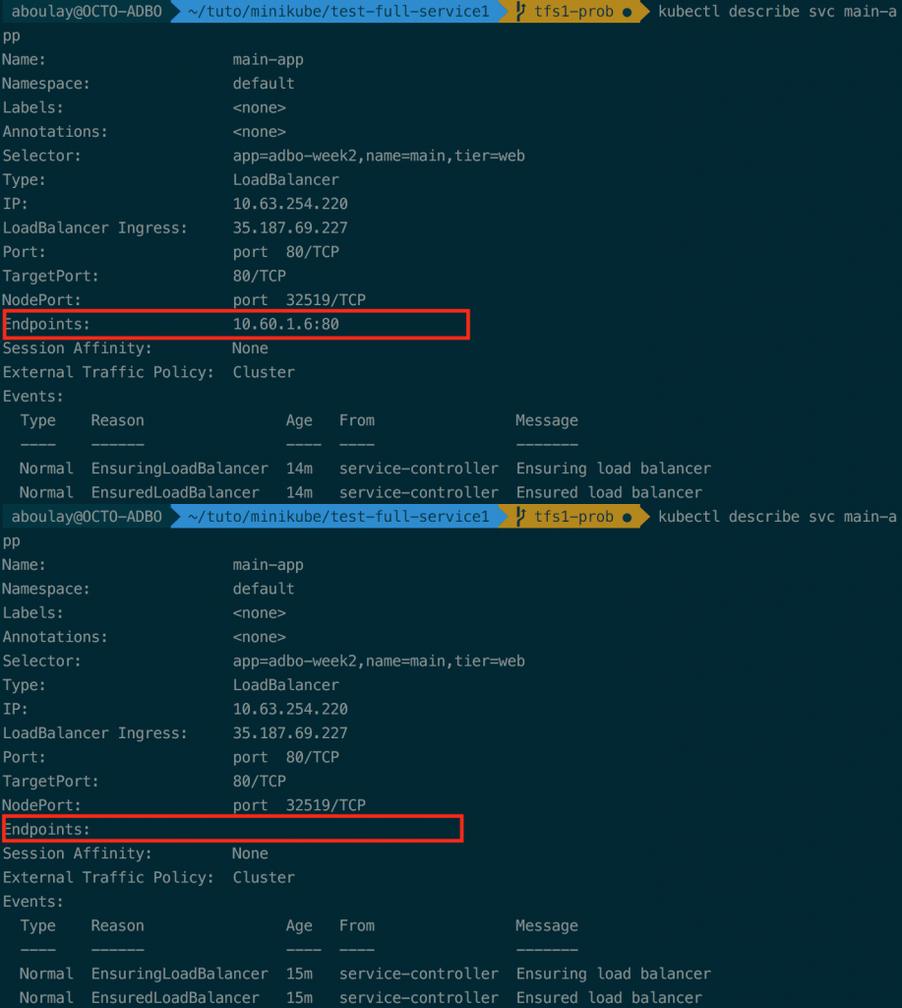This screenshot has width=902, height=1008.
Task: Click the highlighted Endpoints value 10.60.1.6:80
Action: click(285, 324)
